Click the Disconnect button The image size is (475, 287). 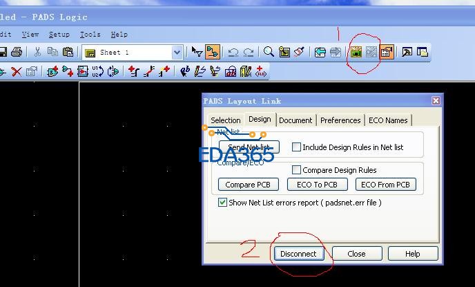click(299, 254)
